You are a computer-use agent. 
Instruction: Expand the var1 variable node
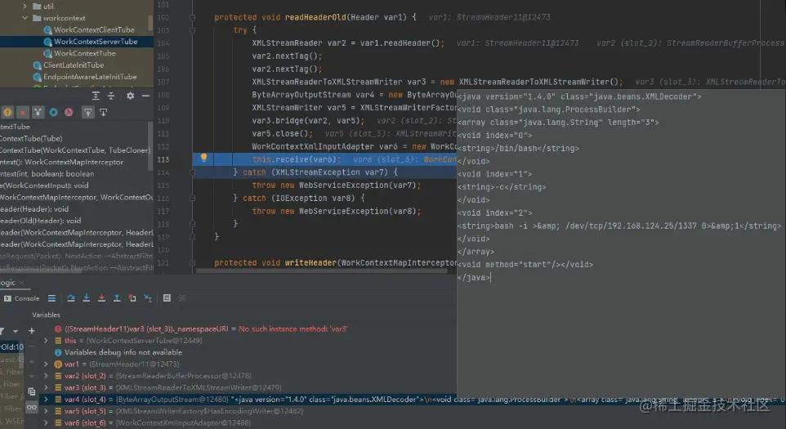pyautogui.click(x=46, y=364)
